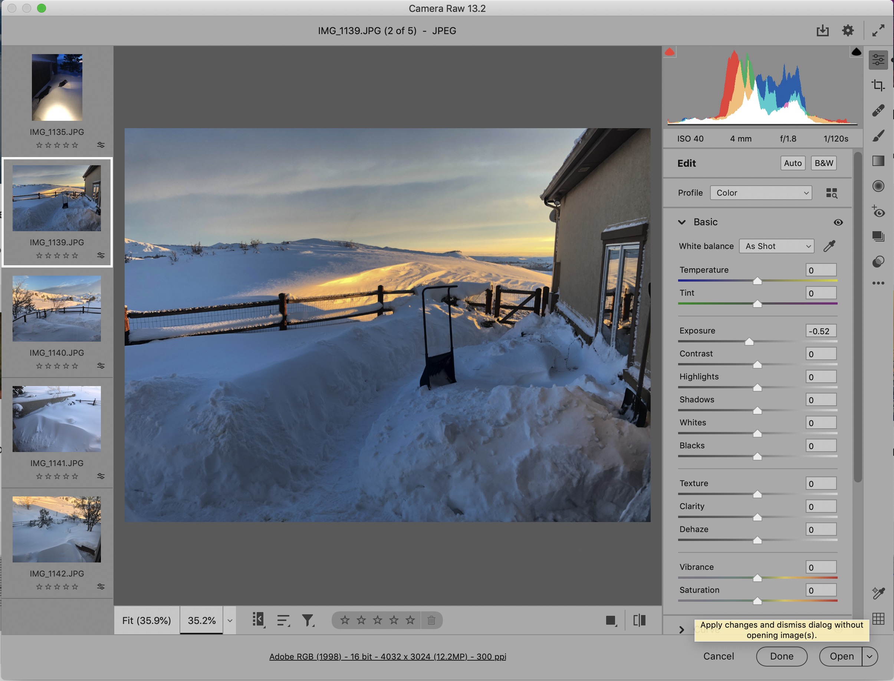This screenshot has height=681, width=894.
Task: Toggle the grid overlay icon
Action: (x=878, y=619)
